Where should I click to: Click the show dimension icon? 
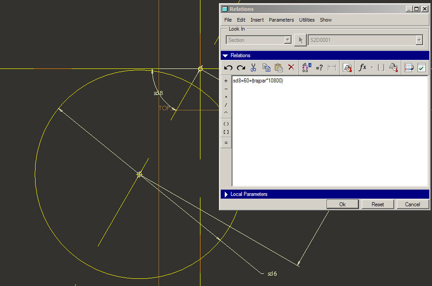coord(332,68)
